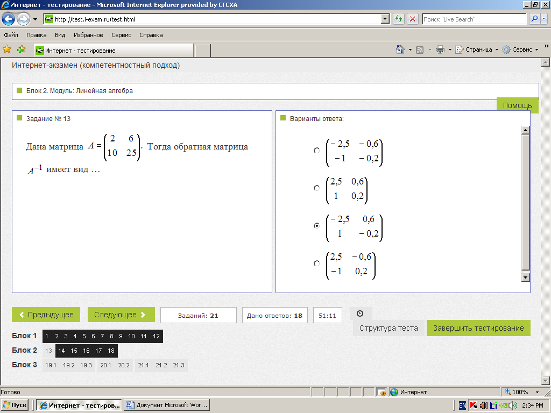Click the EN language indicator in tray
This screenshot has width=551, height=413.
point(462,405)
